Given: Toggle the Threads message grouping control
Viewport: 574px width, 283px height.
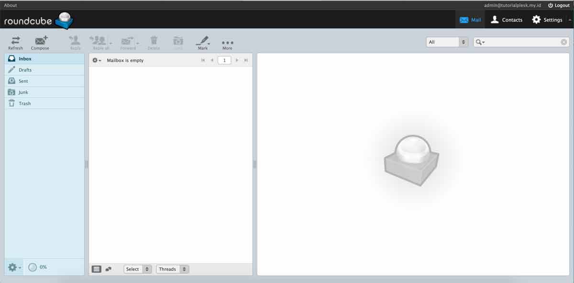Looking at the screenshot, I should (x=172, y=269).
